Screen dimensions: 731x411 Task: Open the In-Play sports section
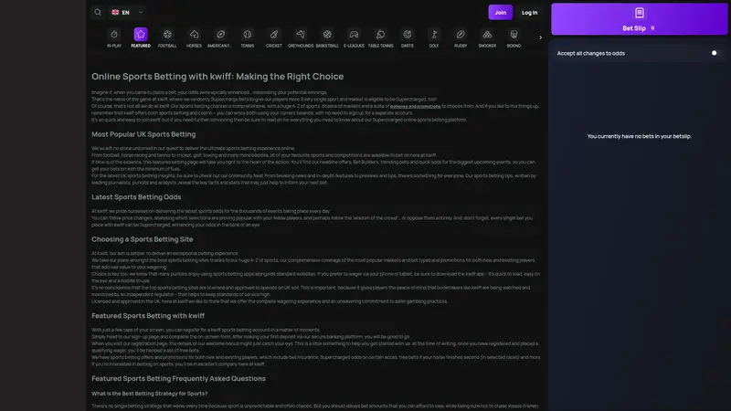(x=113, y=37)
